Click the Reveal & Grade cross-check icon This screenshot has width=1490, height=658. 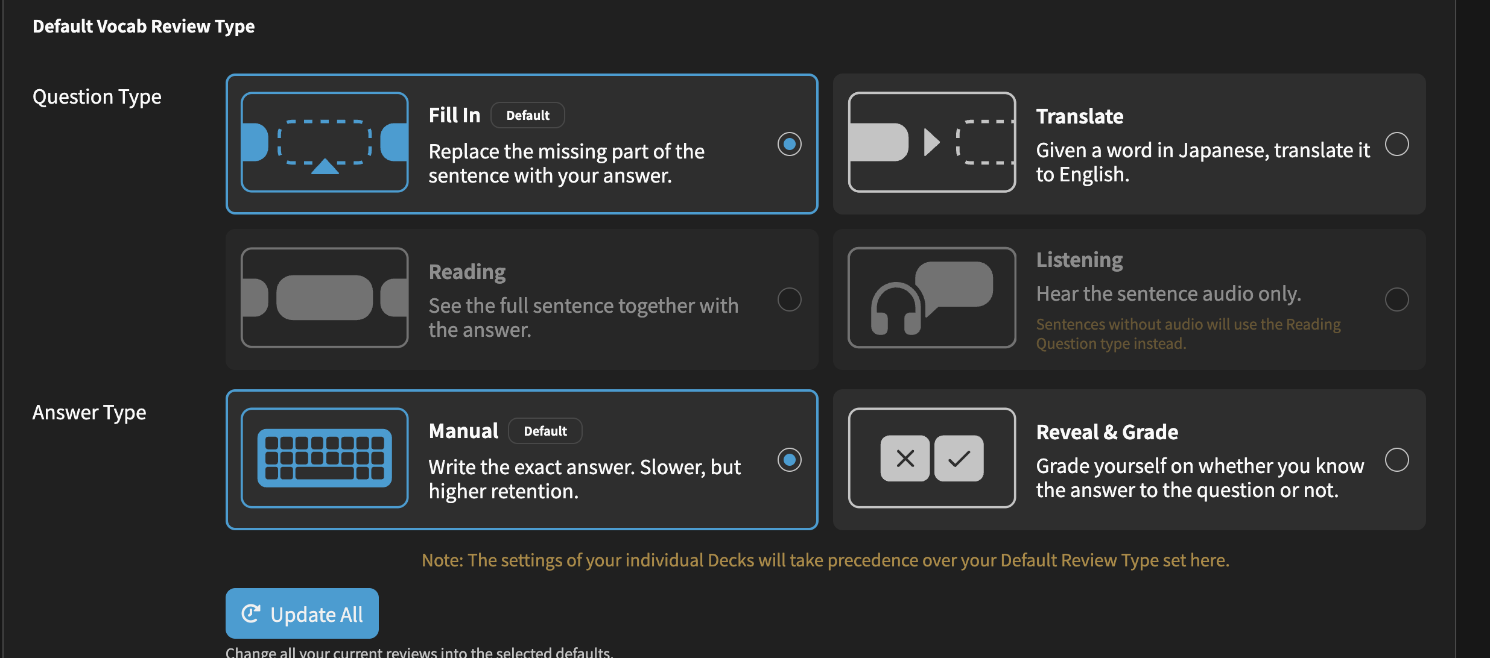(931, 458)
